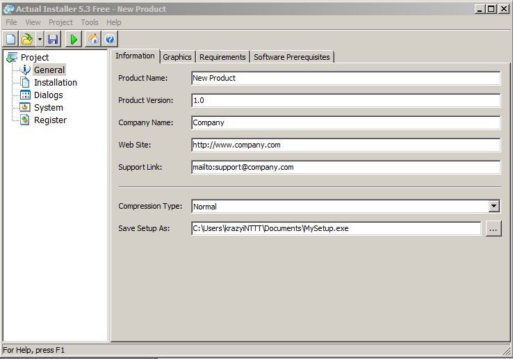This screenshot has height=359, width=513.
Task: Select the Dialogs item in project tree
Action: 48,95
